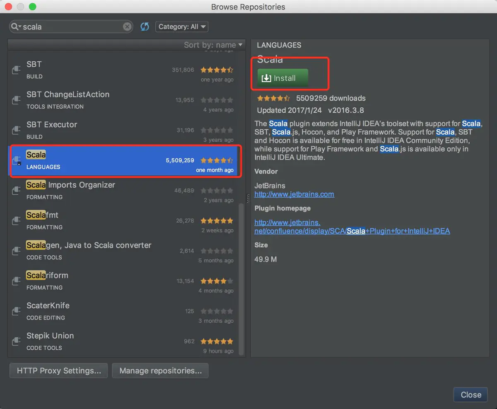Minimize the Browse Repositories window
Screen dimensions: 497x409
(20, 7)
